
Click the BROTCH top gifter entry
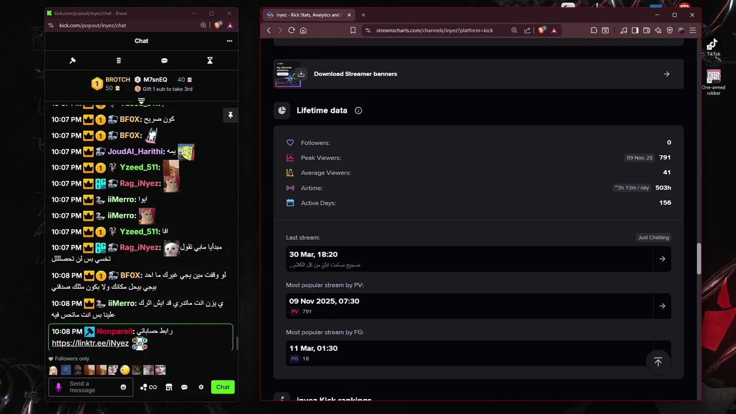tap(110, 83)
